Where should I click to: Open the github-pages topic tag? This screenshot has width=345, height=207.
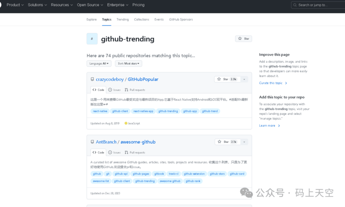tap(141, 174)
